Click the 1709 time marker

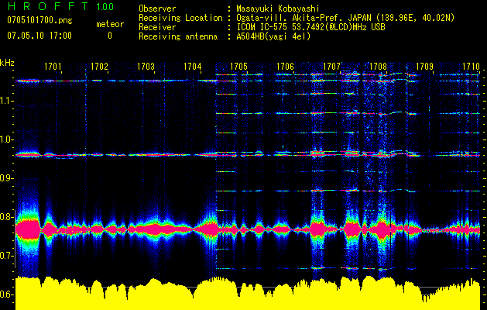coord(424,66)
